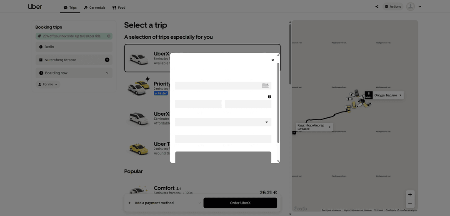Expand the Boarding now time dropdown
The image size is (450, 216).
[x=74, y=73]
